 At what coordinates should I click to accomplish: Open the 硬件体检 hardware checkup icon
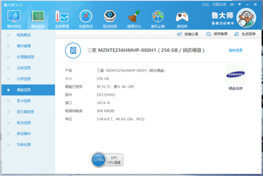tap(14, 16)
